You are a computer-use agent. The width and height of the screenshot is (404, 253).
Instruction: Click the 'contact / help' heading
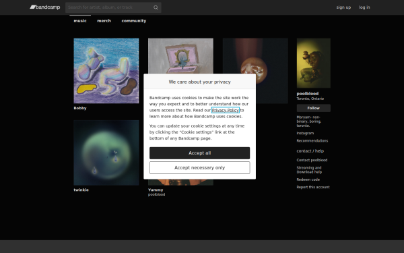(310, 150)
